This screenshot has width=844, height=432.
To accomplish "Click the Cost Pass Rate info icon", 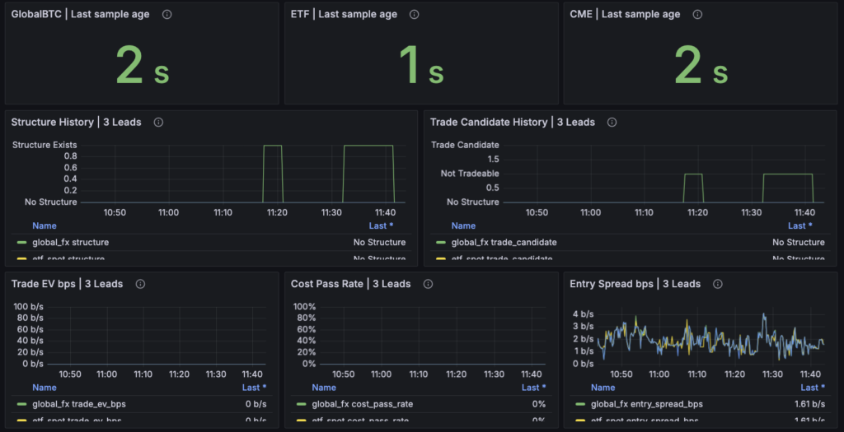I will tap(428, 284).
